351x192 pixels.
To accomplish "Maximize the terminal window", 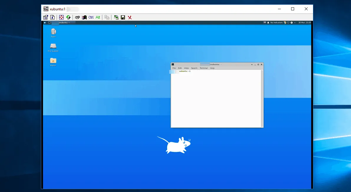I will click(x=258, y=65).
